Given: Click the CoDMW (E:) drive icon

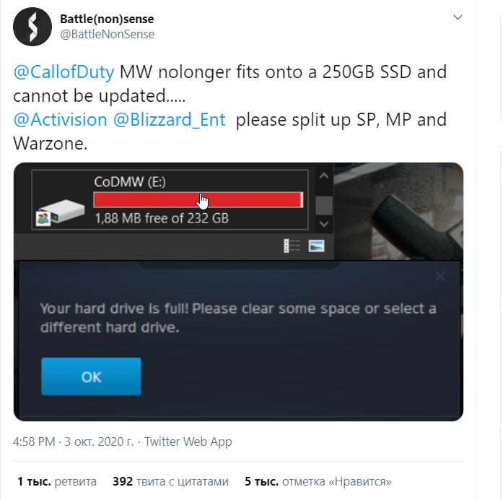Looking at the screenshot, I should coord(61,212).
